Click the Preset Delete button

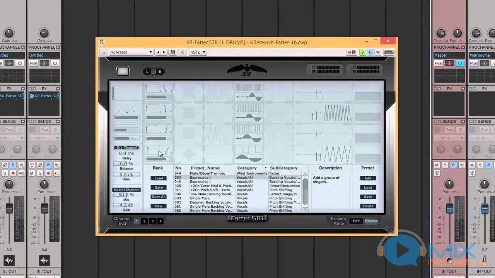click(368, 206)
